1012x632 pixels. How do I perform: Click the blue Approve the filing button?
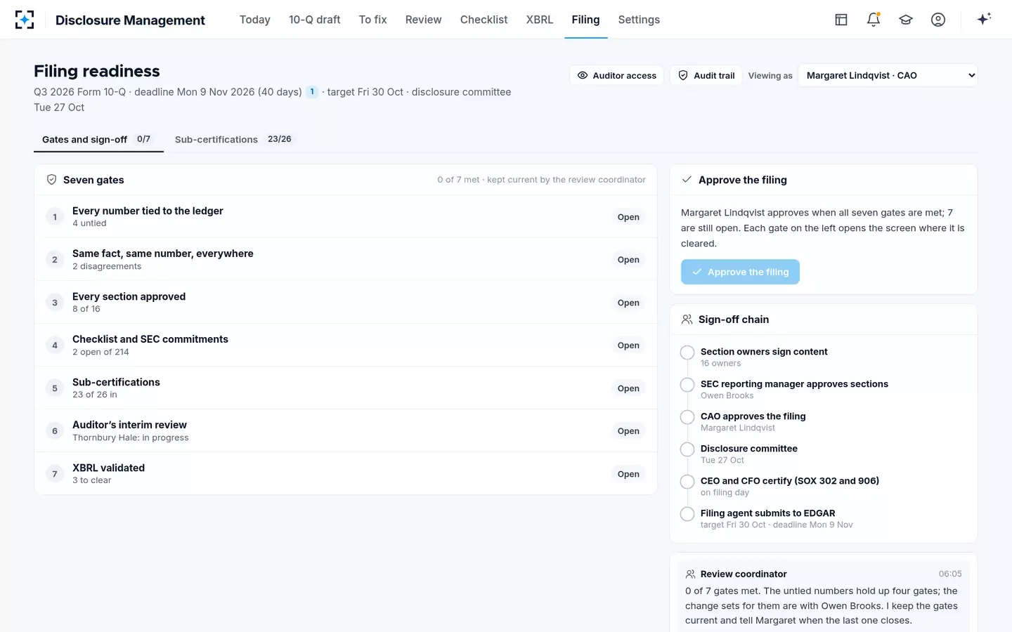740,272
